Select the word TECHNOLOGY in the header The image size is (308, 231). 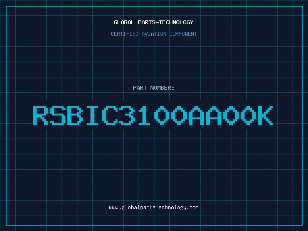point(176,22)
